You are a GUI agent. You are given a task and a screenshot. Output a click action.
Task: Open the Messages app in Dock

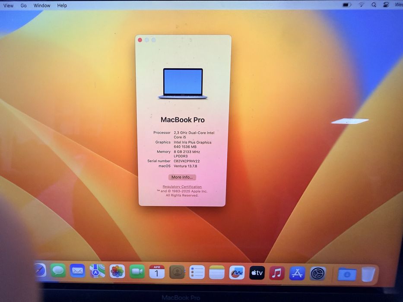[58, 271]
